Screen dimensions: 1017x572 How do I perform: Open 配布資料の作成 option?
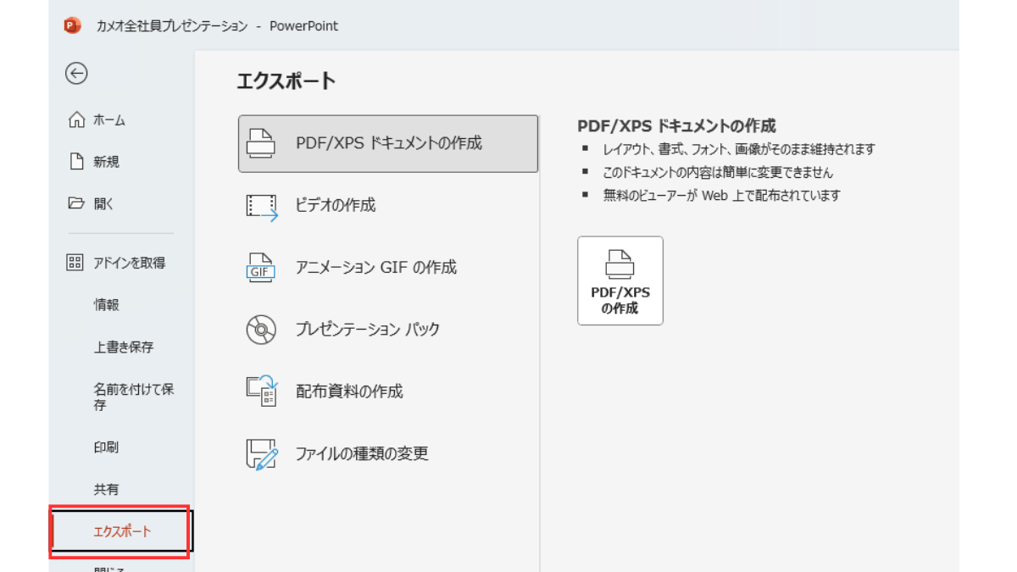pos(388,391)
